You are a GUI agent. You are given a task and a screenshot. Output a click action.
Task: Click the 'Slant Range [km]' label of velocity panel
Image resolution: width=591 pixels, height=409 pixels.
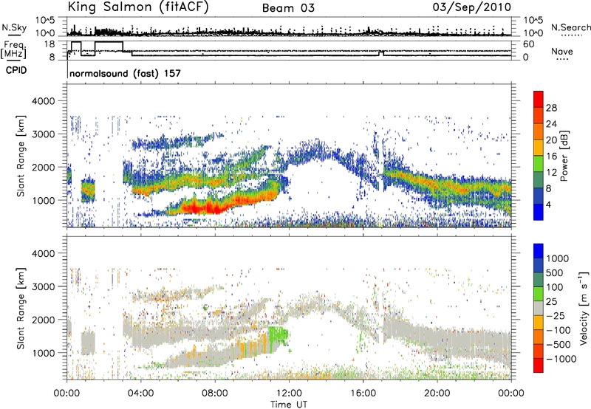click(21, 308)
